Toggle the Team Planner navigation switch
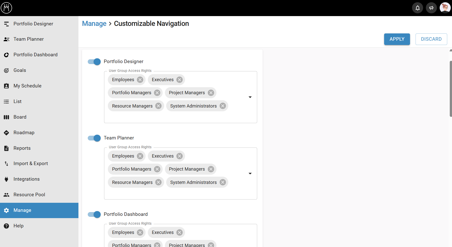Screen dimensions: 452x247 pyautogui.click(x=94, y=138)
